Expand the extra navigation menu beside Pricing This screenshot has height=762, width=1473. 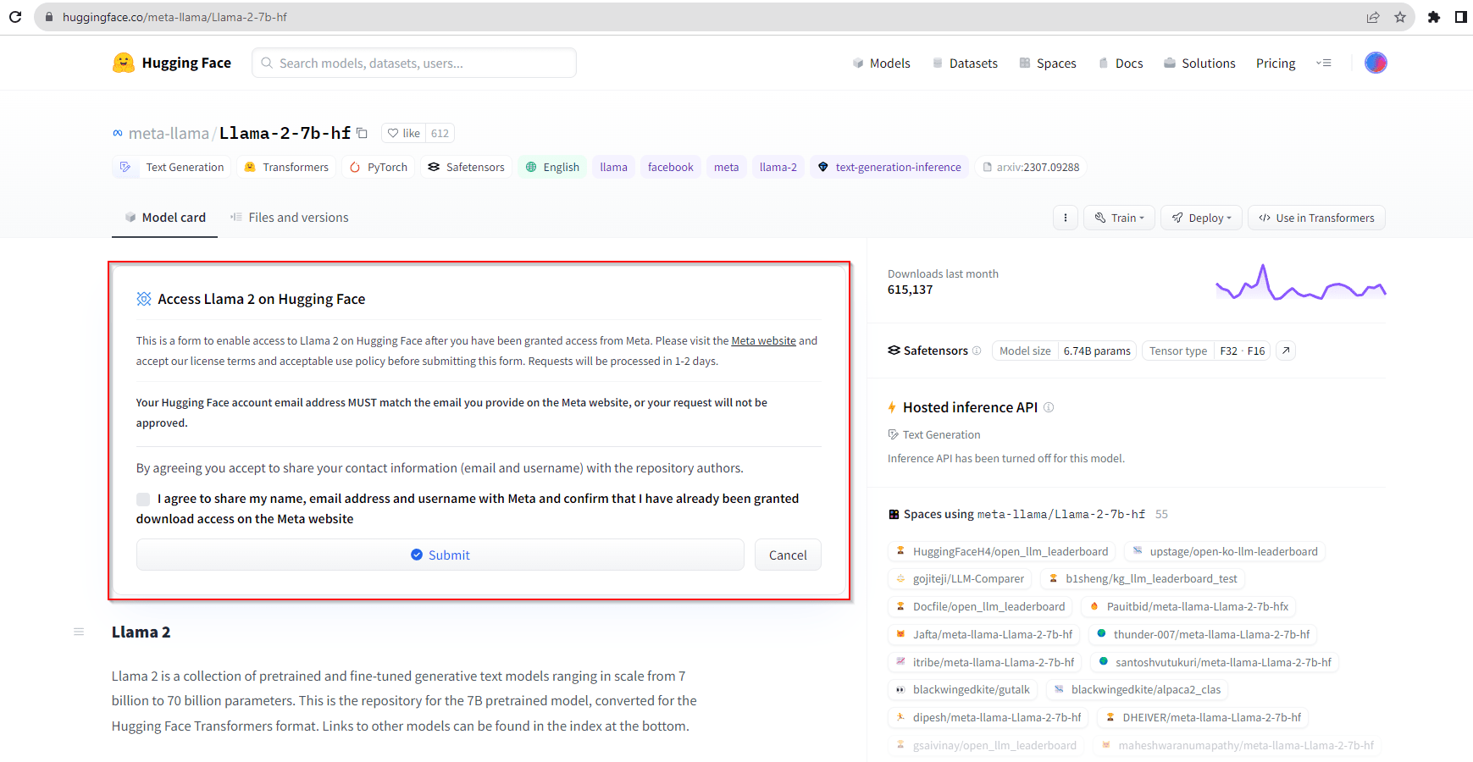(1323, 63)
